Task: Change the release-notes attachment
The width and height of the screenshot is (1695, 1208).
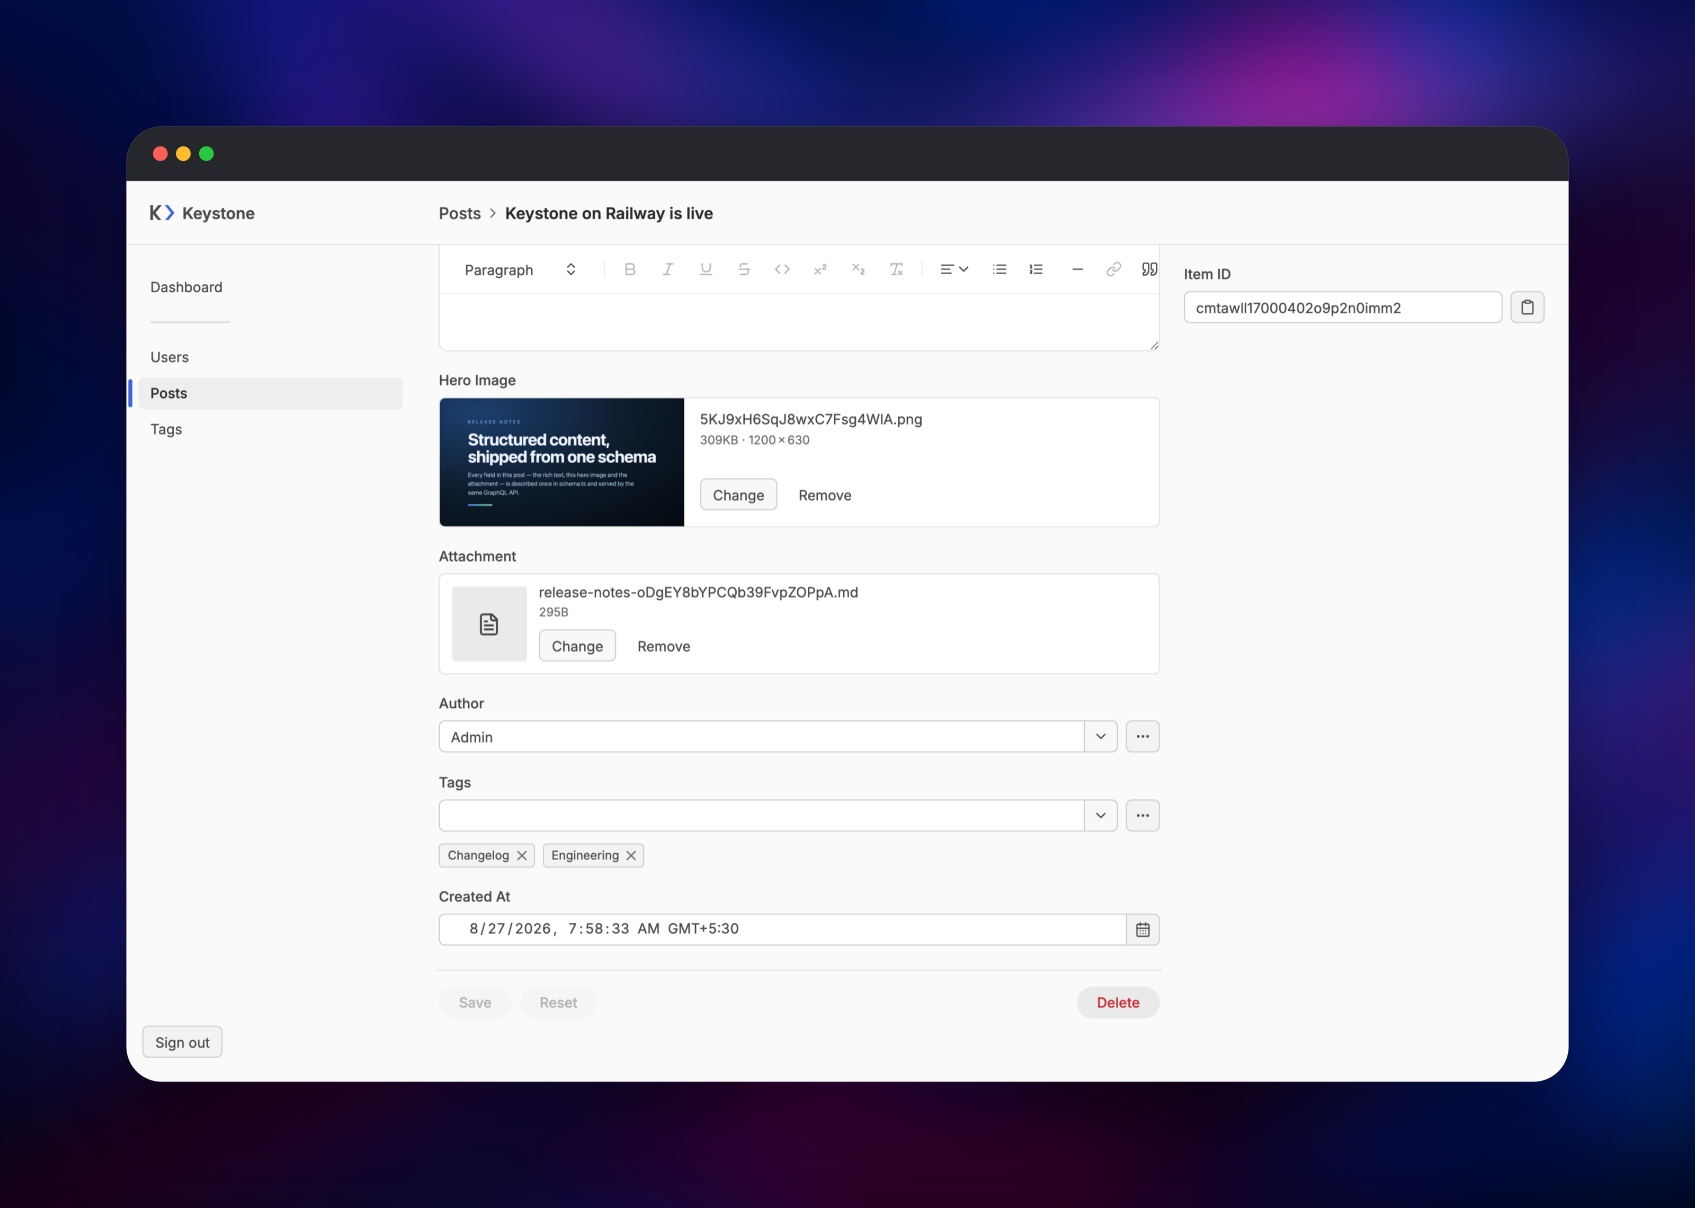Action: tap(577, 646)
